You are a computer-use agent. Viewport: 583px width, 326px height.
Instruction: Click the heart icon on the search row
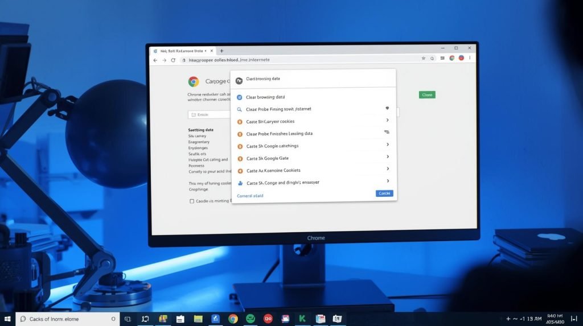[387, 108]
